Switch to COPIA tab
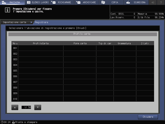The width and height of the screenshot is (165, 124). tap(112, 2)
